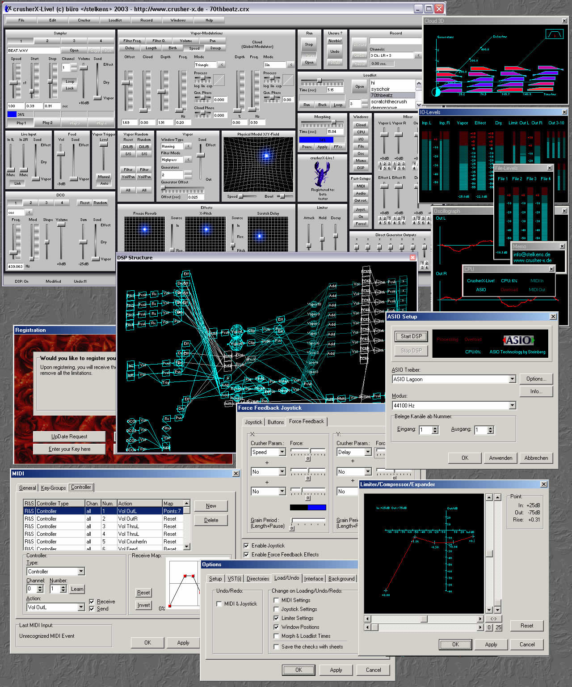This screenshot has height=687, width=572.
Task: Open the Crusher menu
Action: (84, 20)
